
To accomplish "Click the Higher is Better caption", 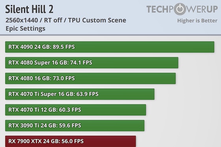I will coord(197,21).
